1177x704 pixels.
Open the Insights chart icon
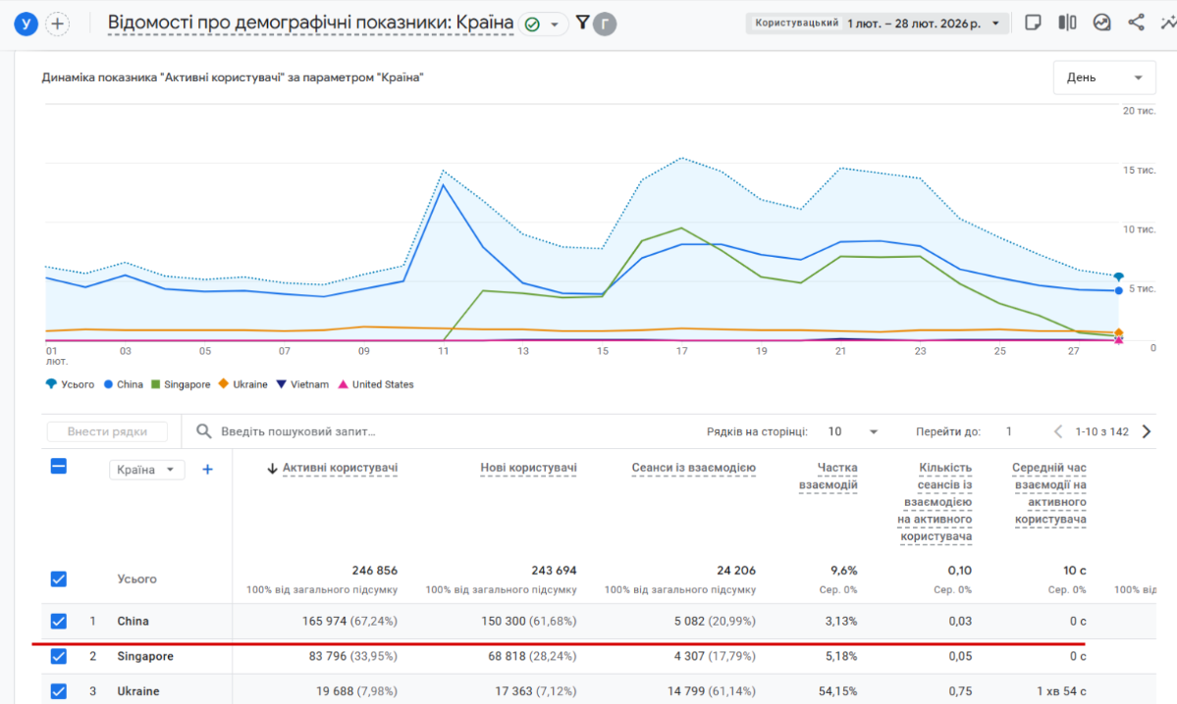[x=1101, y=23]
